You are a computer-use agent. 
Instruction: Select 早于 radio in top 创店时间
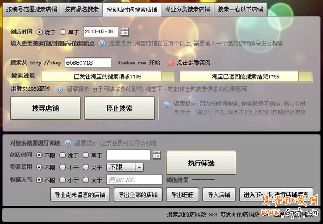pos(64,32)
